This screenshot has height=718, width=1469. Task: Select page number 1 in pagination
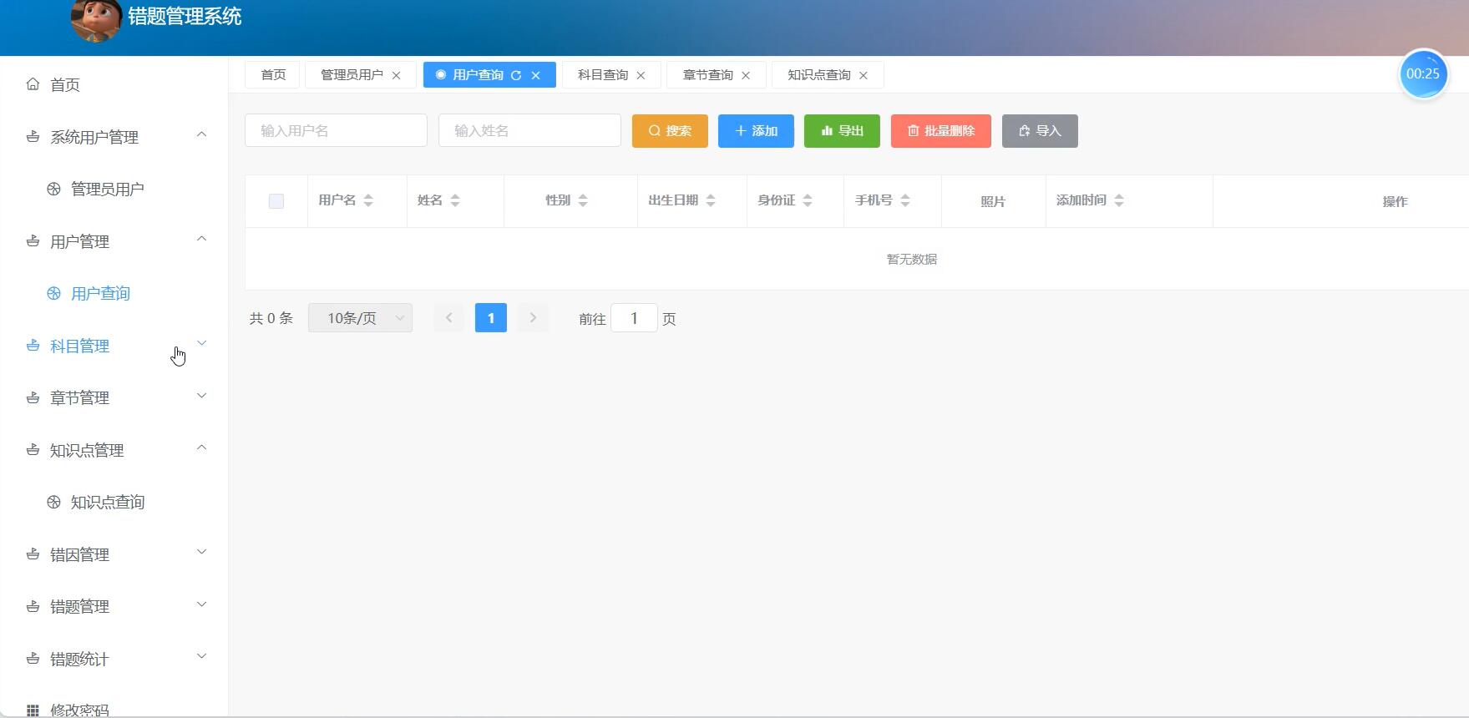pyautogui.click(x=491, y=318)
